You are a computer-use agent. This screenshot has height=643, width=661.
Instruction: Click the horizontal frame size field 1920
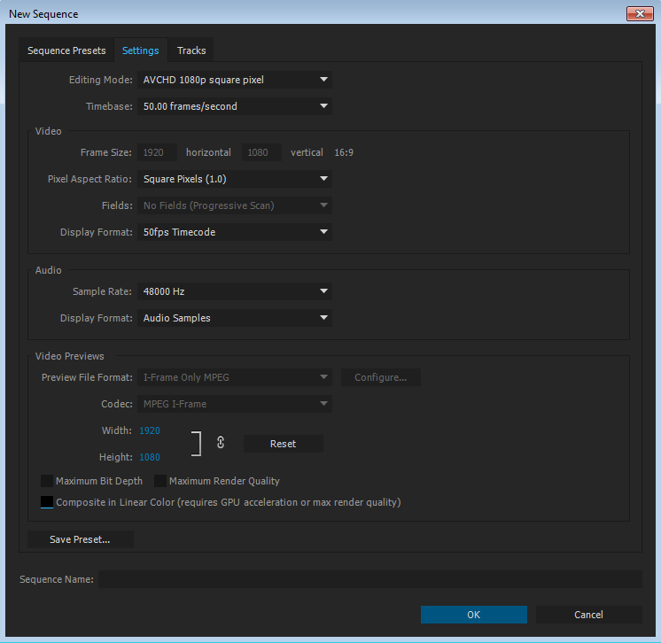pyautogui.click(x=157, y=152)
